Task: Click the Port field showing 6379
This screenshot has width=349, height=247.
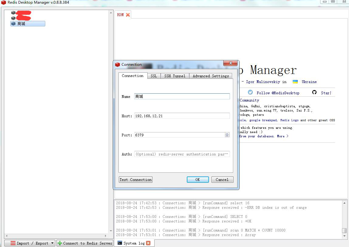Action: coord(180,135)
